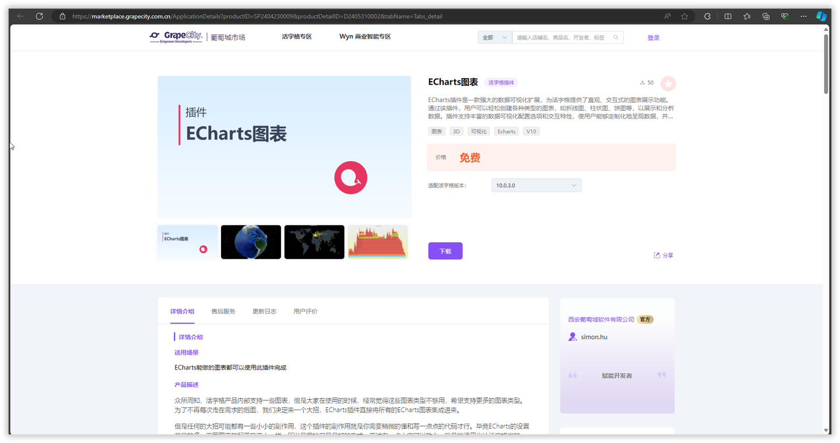This screenshot has height=443, width=840.
Task: Open Copilot from the browser toolbar
Action: [822, 16]
